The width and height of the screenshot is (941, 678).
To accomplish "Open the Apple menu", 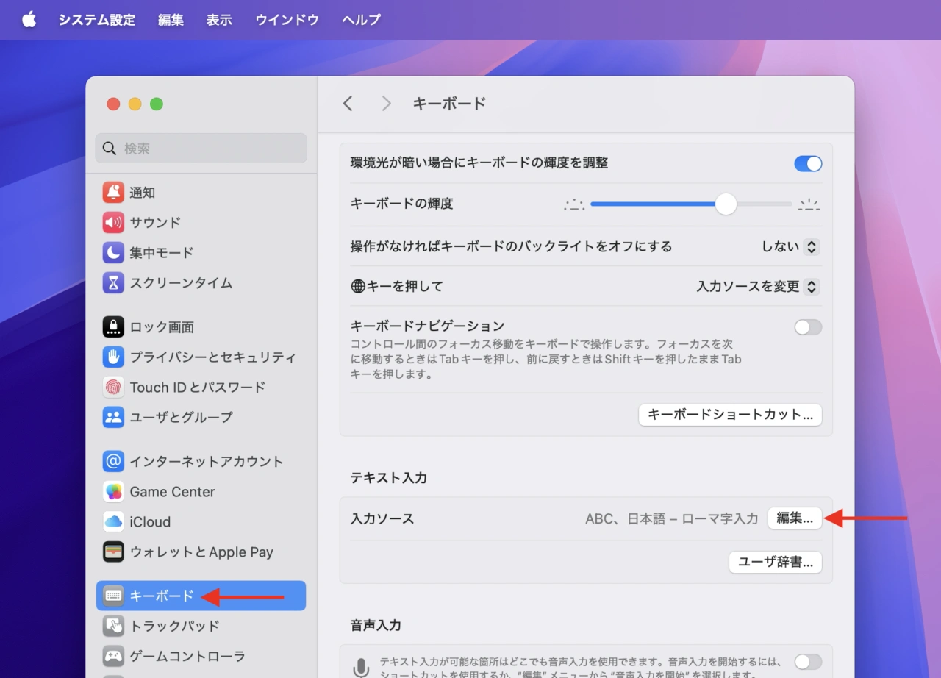I will (x=29, y=20).
